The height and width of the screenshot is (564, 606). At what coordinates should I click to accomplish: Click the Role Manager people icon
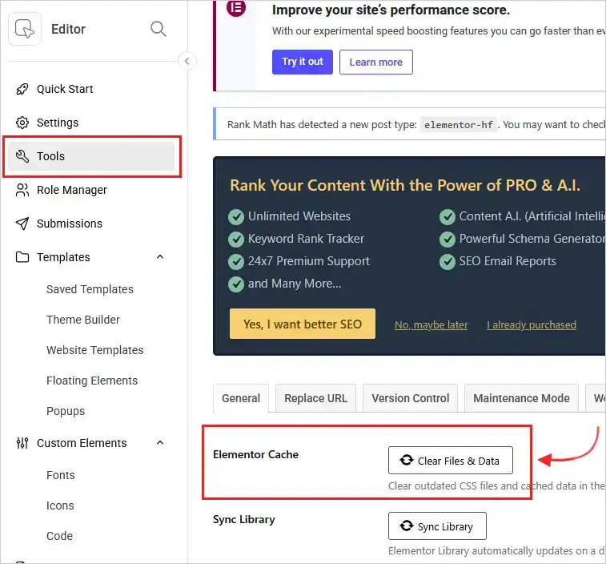pos(22,190)
